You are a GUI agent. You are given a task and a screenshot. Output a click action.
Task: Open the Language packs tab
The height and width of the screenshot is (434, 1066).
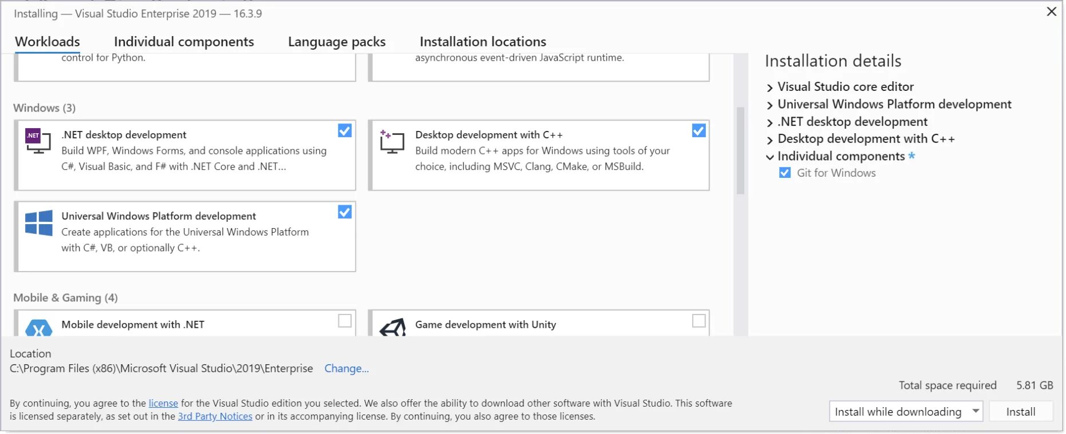337,42
